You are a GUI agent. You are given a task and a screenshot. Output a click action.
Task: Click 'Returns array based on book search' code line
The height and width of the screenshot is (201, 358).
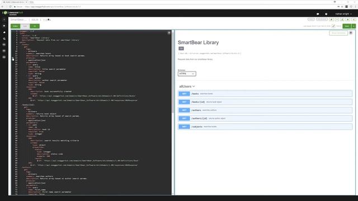[x=55, y=56]
